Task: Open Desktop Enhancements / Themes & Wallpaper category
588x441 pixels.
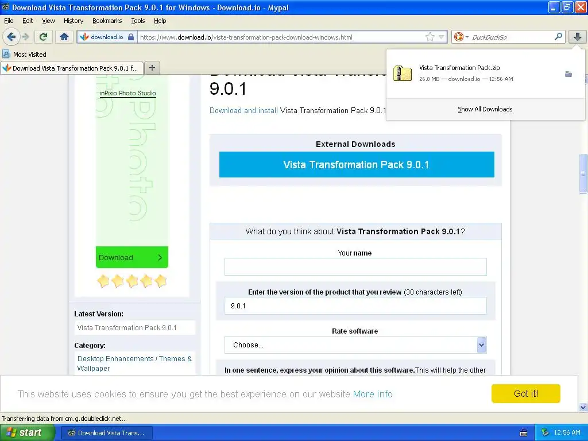Action: click(x=134, y=363)
